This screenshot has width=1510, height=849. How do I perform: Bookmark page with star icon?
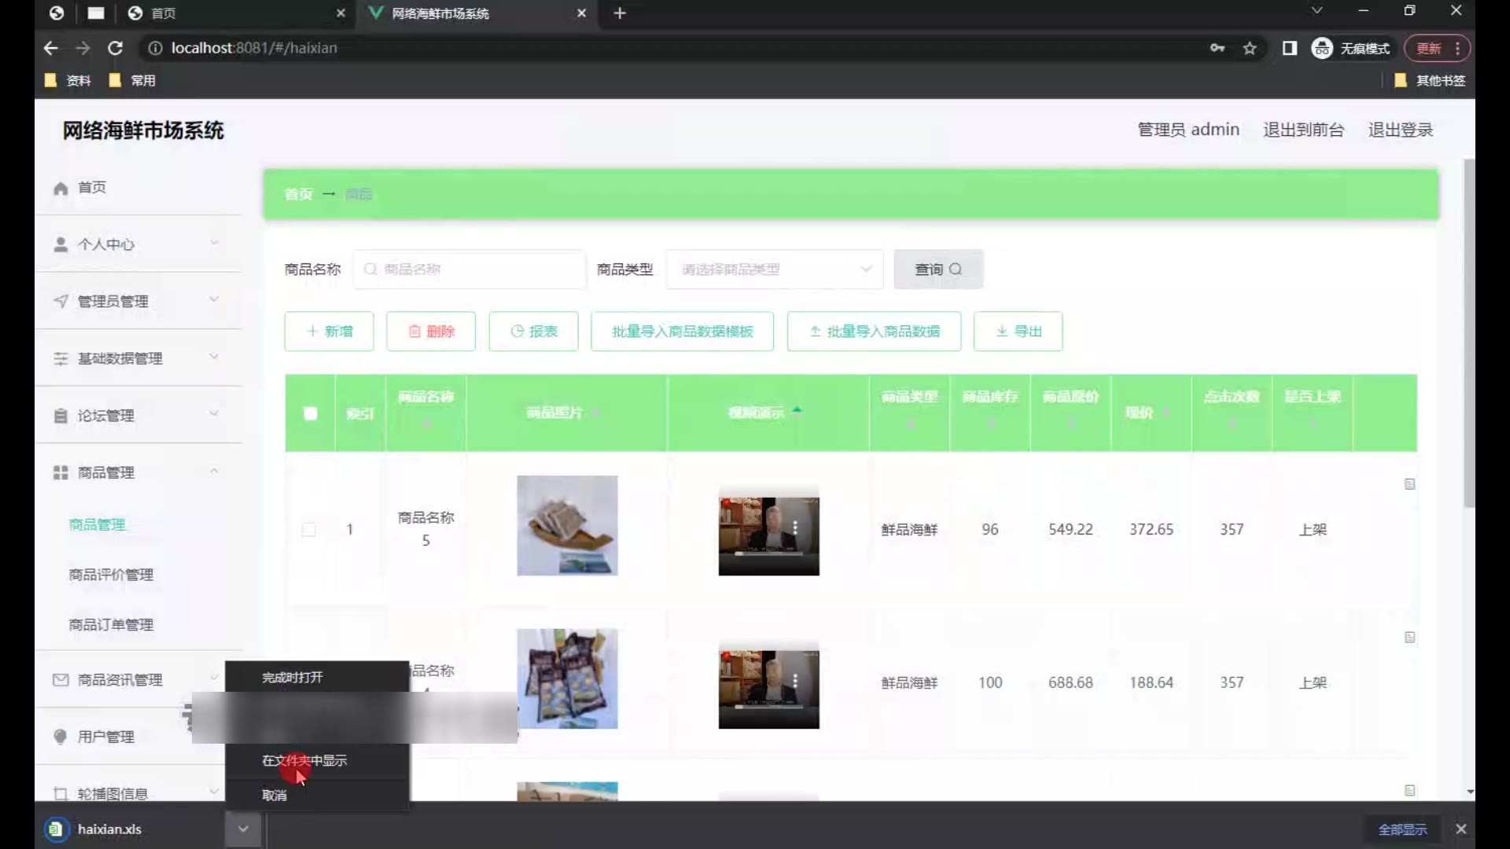click(x=1250, y=48)
